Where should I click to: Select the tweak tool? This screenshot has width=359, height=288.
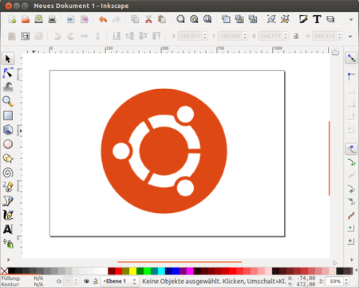(x=8, y=87)
